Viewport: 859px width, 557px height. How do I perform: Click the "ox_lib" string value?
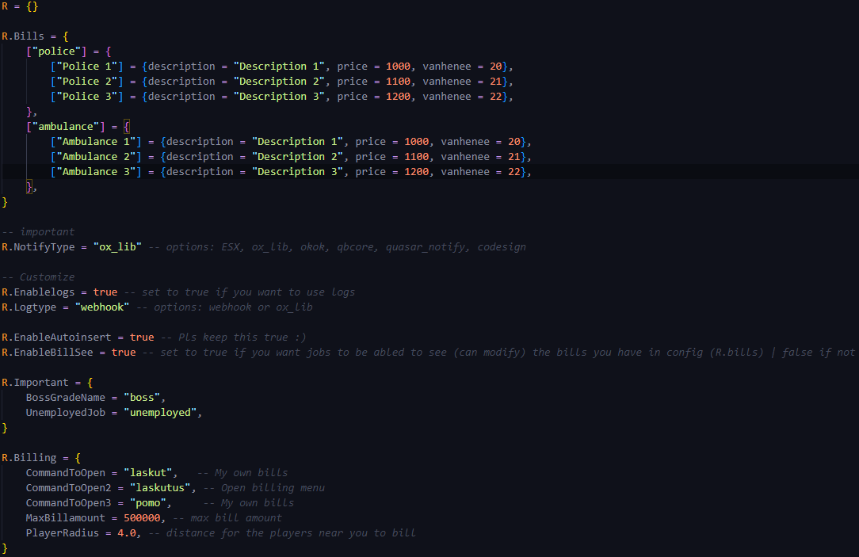(118, 247)
